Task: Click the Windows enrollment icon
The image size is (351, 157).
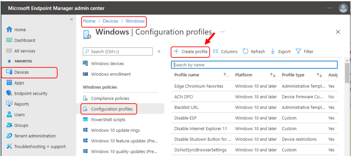Action: (x=85, y=74)
